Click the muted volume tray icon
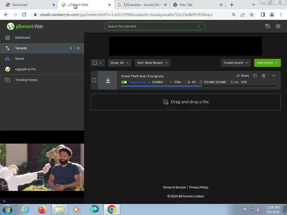Viewport: 287px width, 215px height. (x=259, y=210)
